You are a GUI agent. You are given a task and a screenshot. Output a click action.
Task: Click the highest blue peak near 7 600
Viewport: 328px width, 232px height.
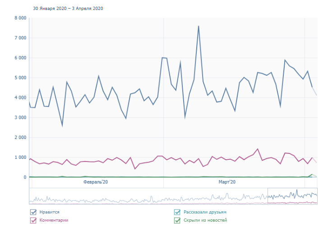[199, 26]
